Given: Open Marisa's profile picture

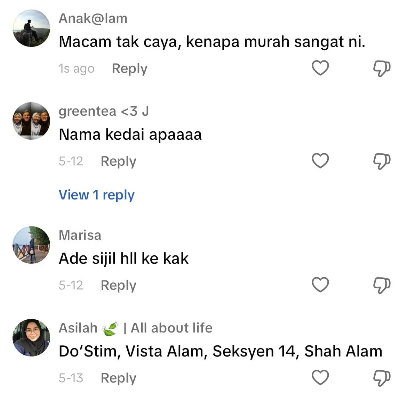Looking at the screenshot, I should pyautogui.click(x=31, y=245).
